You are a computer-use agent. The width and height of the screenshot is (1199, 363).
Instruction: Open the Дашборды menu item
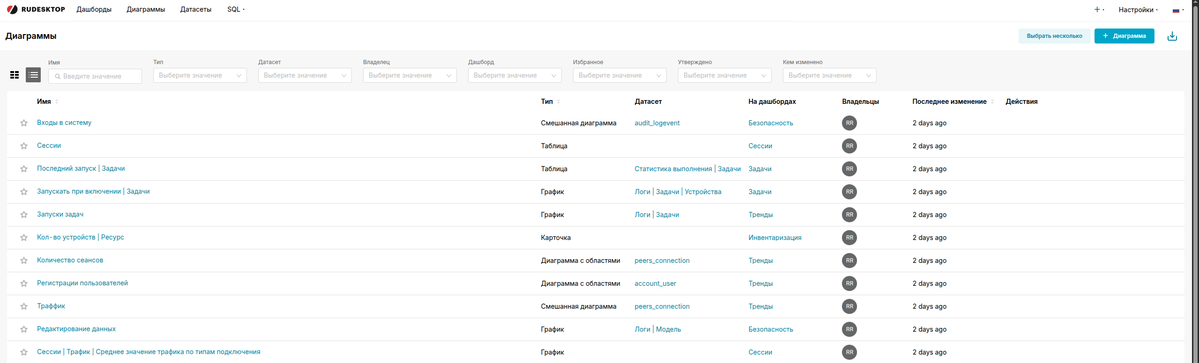(x=94, y=9)
